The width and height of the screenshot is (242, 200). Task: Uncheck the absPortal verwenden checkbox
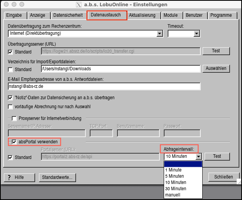pyautogui.click(x=14, y=141)
